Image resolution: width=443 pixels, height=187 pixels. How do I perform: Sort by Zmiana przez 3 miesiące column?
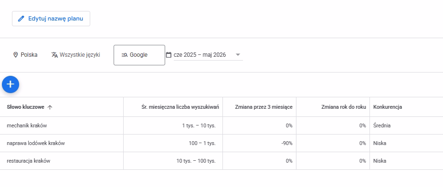pyautogui.click(x=264, y=107)
